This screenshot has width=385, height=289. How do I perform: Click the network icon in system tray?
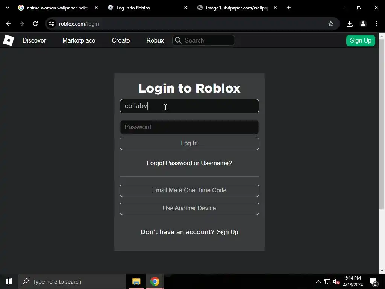[x=327, y=281]
